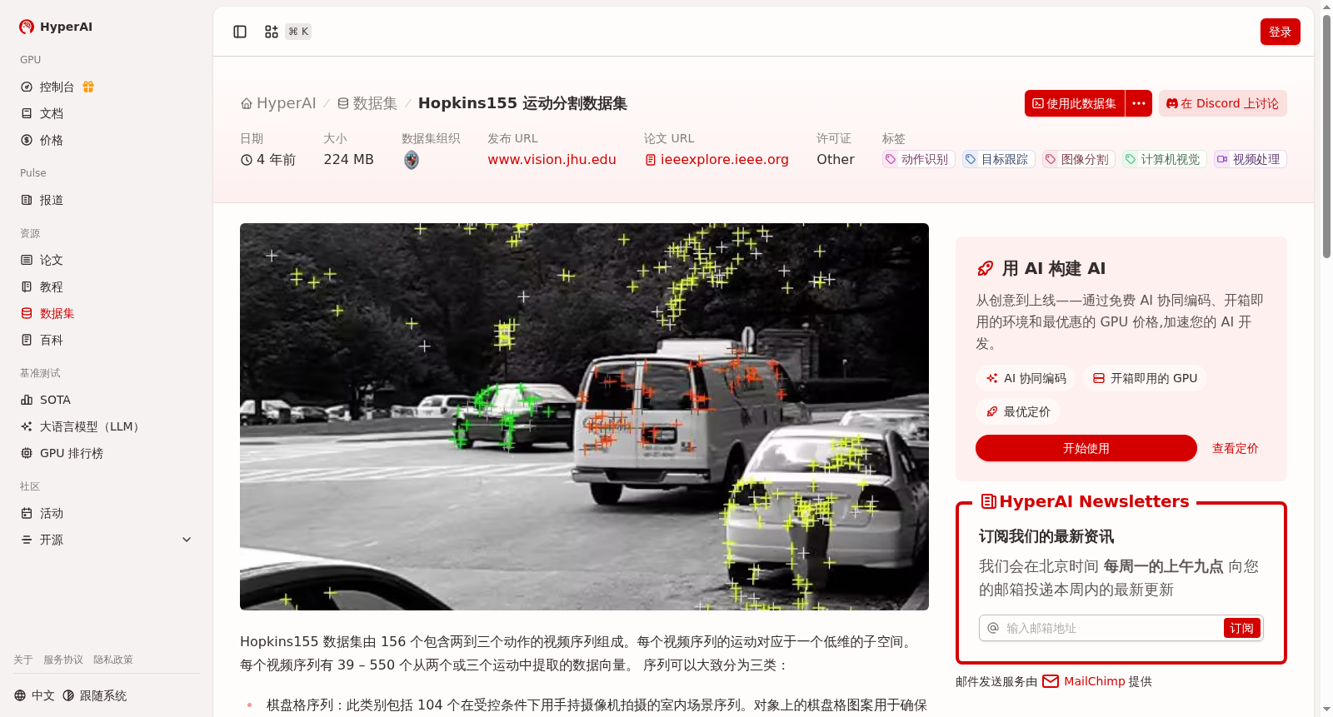Click the HyperAI breadcrumb home link
The width and height of the screenshot is (1333, 717).
tap(278, 103)
